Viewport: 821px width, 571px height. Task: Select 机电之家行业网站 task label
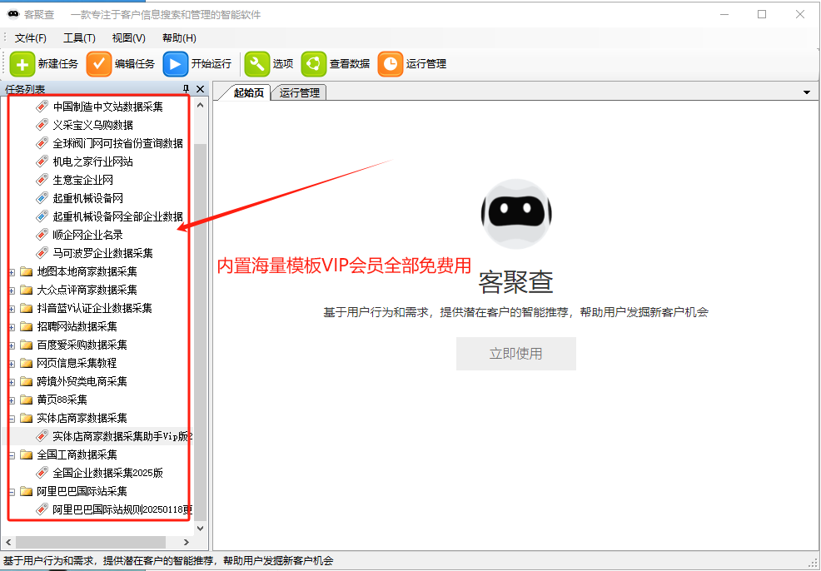[92, 161]
